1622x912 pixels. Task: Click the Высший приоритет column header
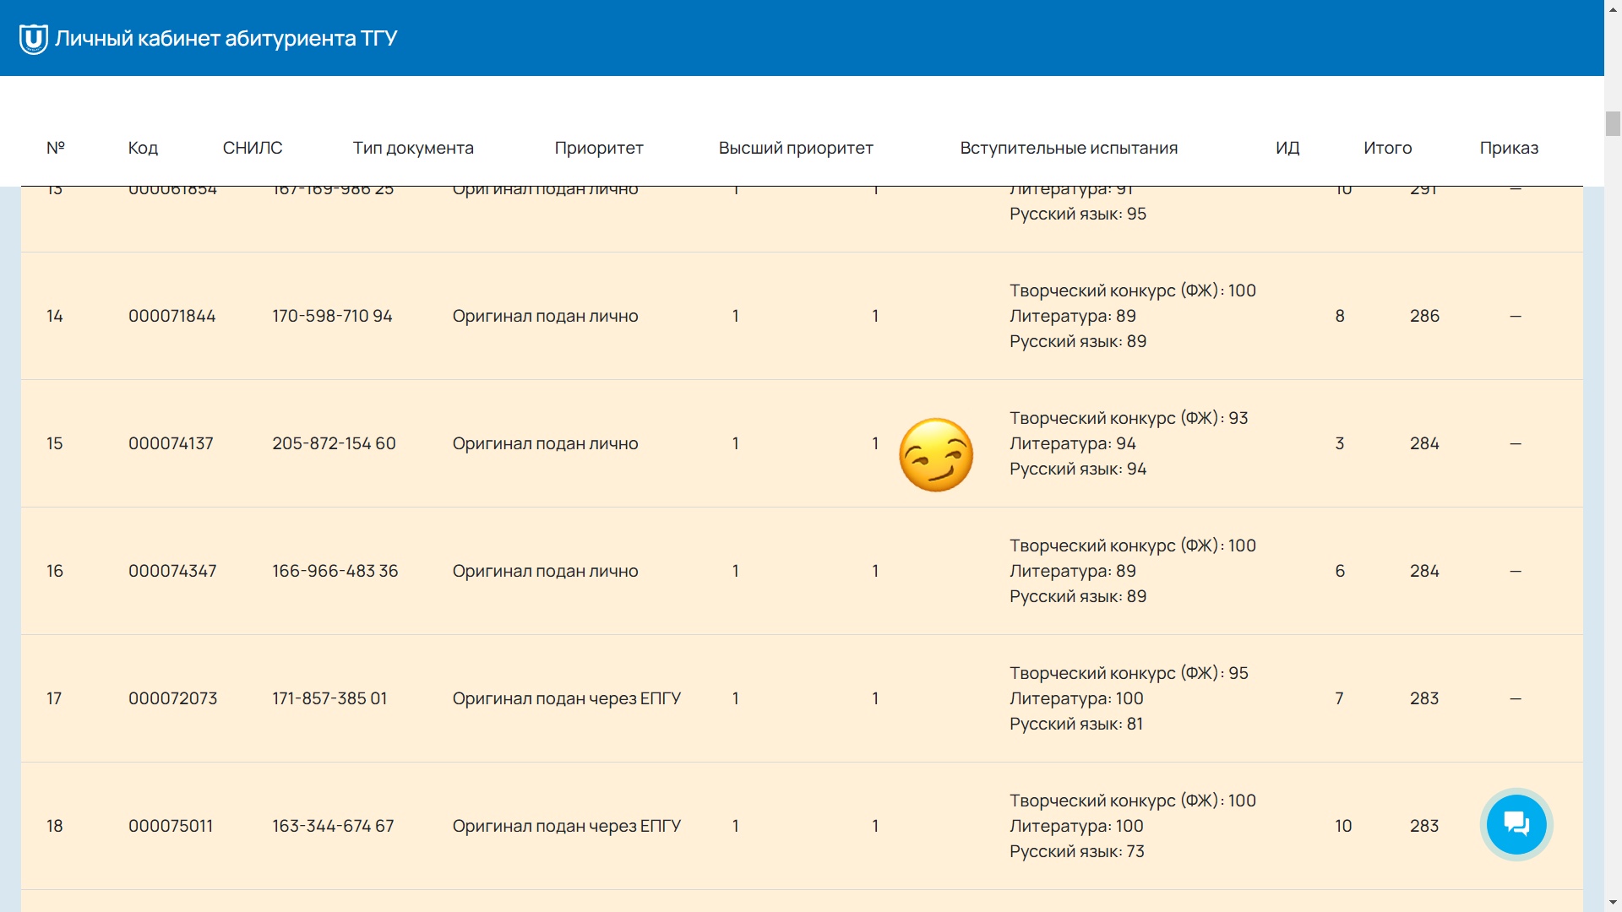pyautogui.click(x=796, y=148)
